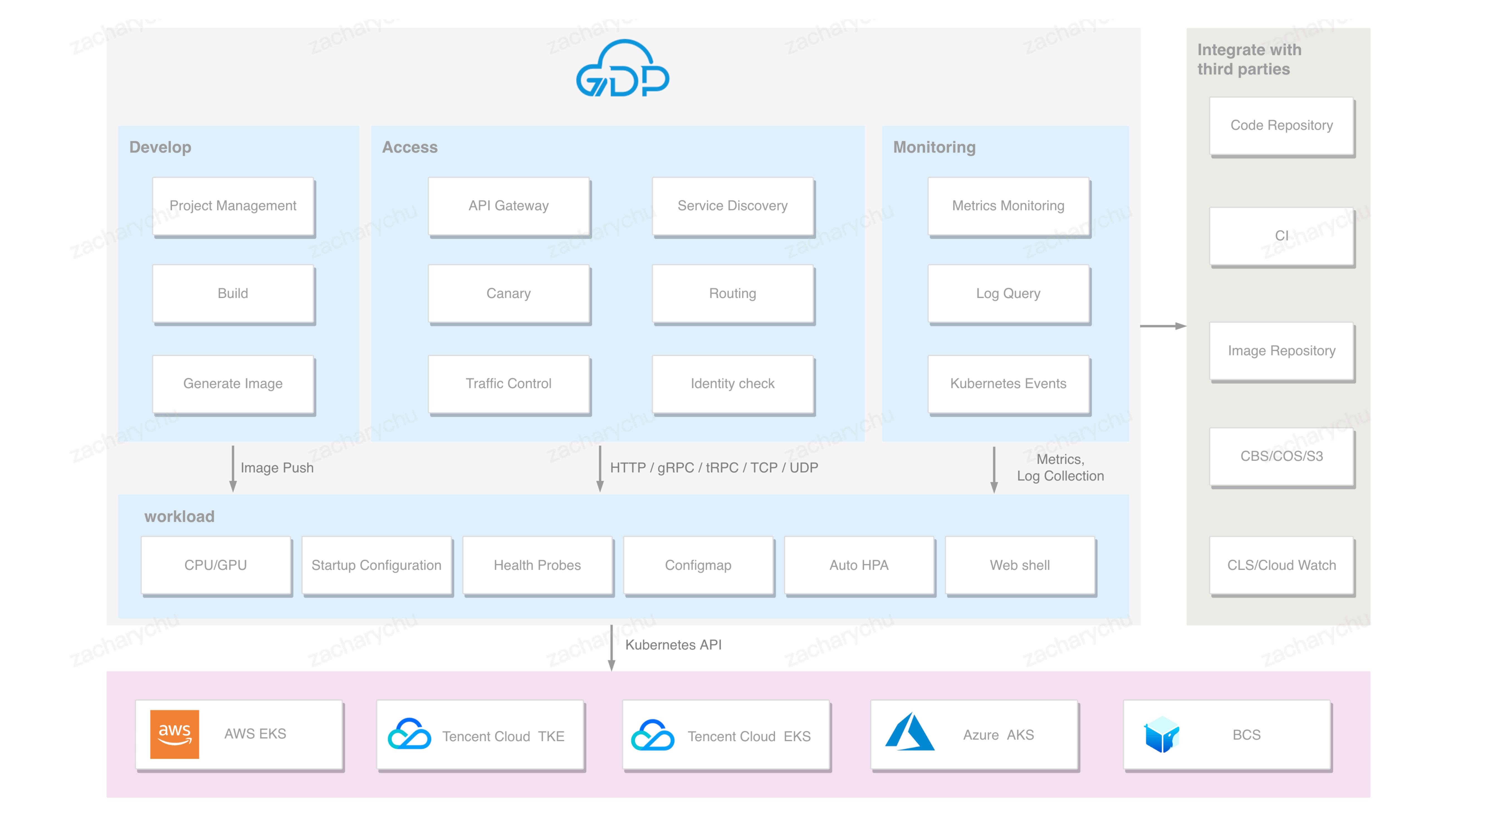The width and height of the screenshot is (1485, 835).
Task: Select the Code Repository box
Action: 1281,125
